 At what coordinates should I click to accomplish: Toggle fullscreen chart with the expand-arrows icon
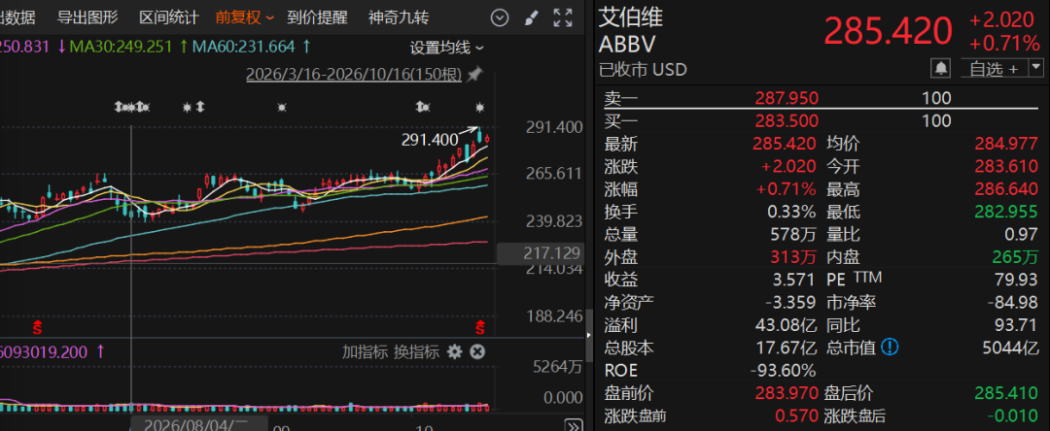[563, 18]
